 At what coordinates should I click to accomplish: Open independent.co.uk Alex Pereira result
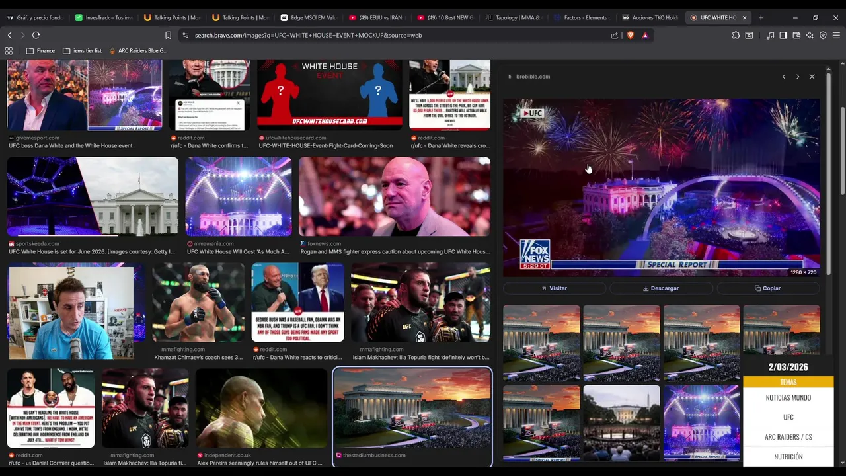coord(261,408)
